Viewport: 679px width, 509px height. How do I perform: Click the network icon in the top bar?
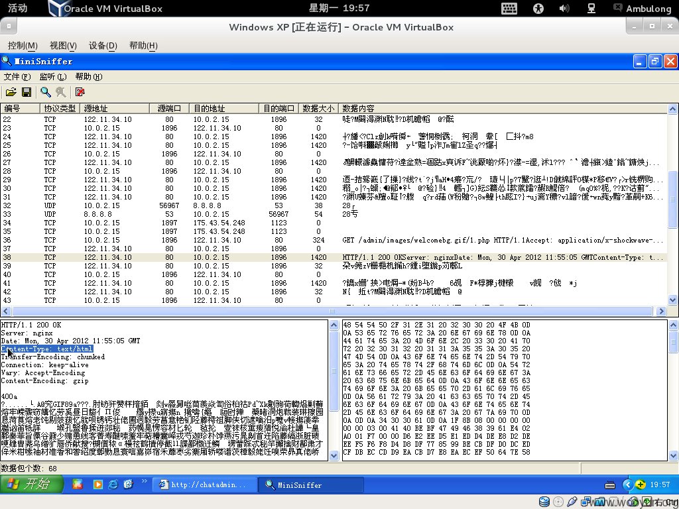tap(591, 8)
